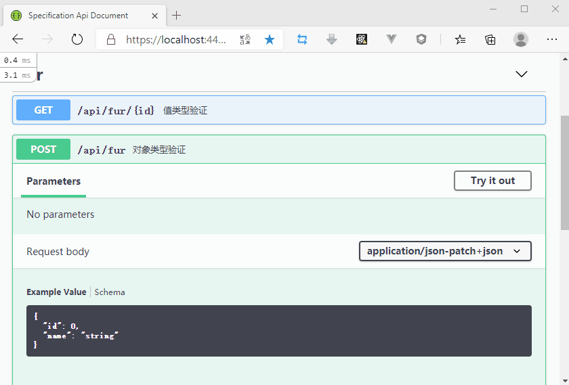Select the Example Value tab
The width and height of the screenshot is (569, 385).
click(x=56, y=292)
